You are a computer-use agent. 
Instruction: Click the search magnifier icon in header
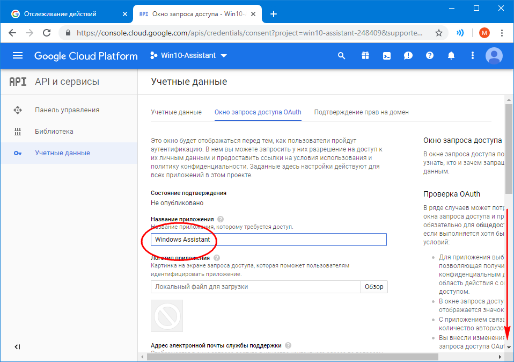point(342,56)
